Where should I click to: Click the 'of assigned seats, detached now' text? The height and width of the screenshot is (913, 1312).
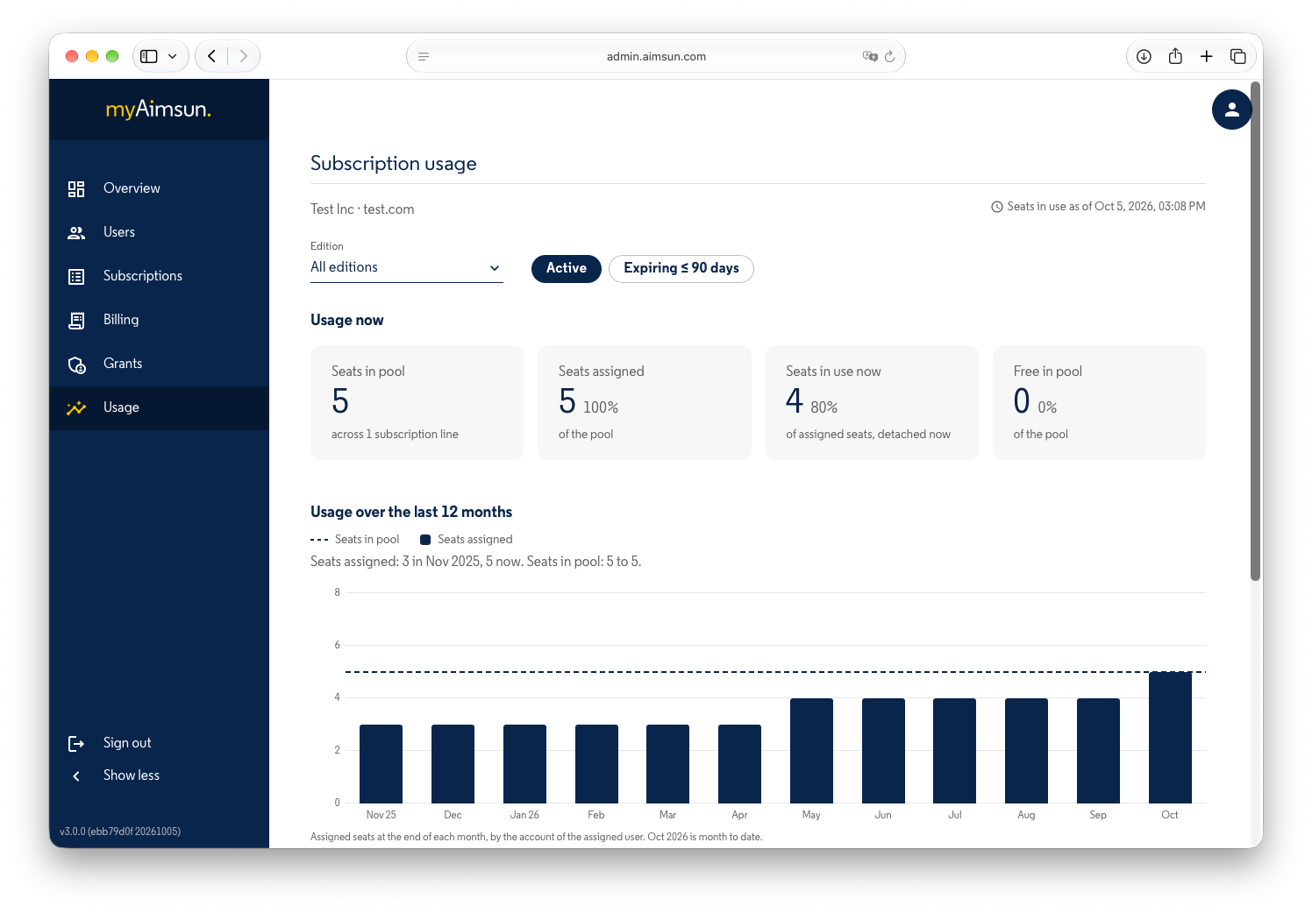pyautogui.click(x=868, y=435)
